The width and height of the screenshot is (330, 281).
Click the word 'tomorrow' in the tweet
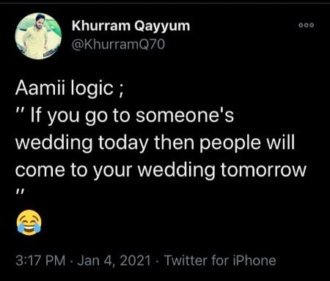[x=263, y=170]
